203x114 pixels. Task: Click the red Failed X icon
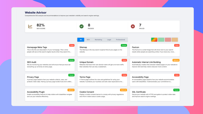(133, 26)
